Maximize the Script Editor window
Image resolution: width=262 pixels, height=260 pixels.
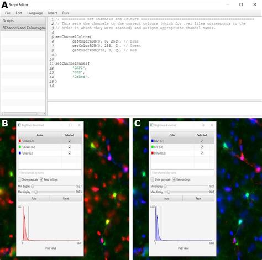(x=241, y=4)
